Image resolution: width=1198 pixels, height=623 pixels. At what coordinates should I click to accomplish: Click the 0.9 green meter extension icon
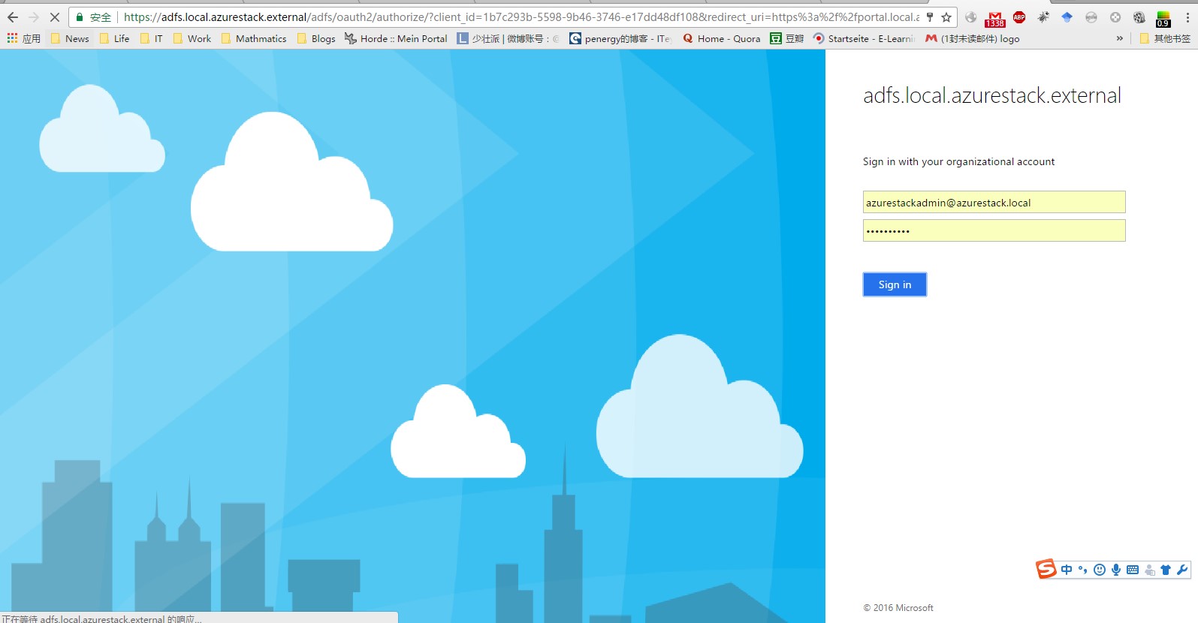coord(1163,19)
